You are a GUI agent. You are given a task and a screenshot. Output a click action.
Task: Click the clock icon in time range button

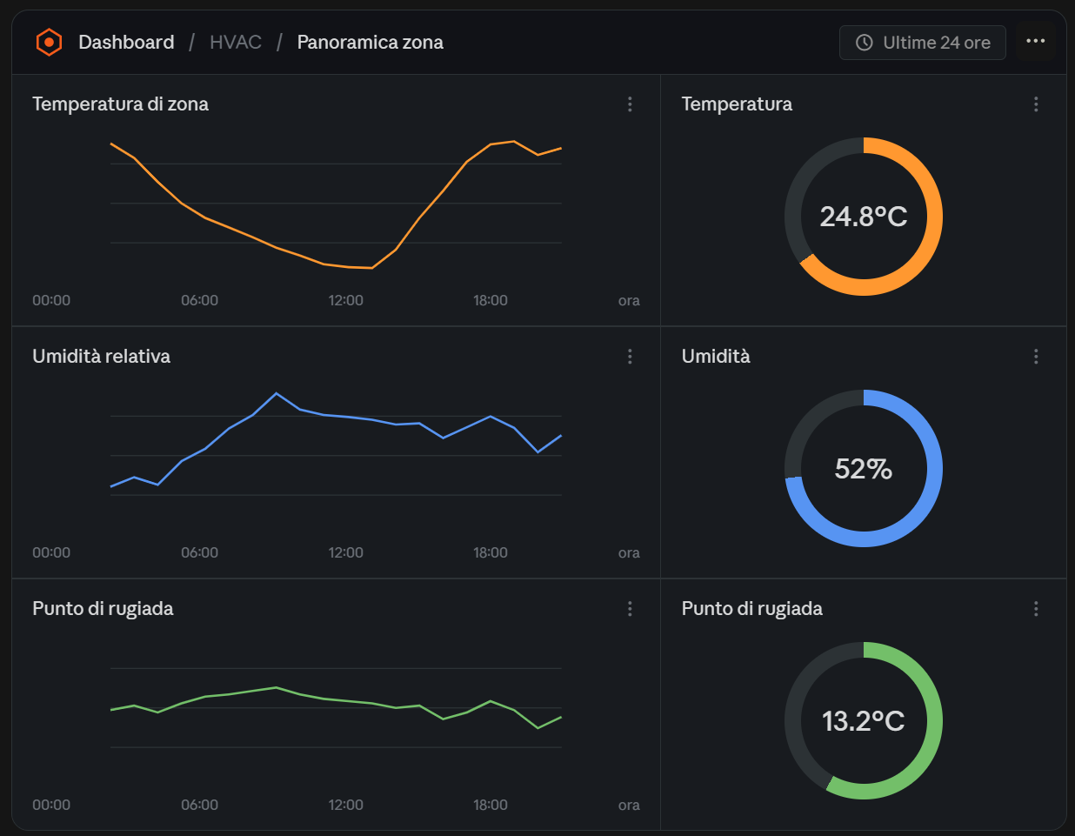coord(865,43)
